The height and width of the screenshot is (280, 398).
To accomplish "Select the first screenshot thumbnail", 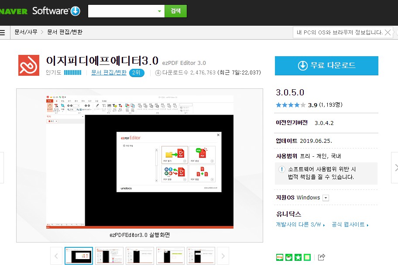I will pos(79,256).
